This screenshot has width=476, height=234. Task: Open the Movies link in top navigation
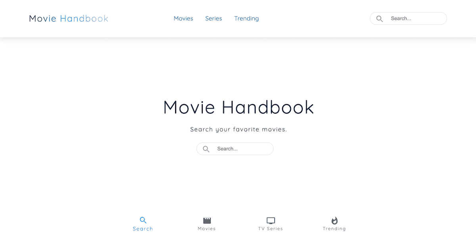tap(183, 19)
